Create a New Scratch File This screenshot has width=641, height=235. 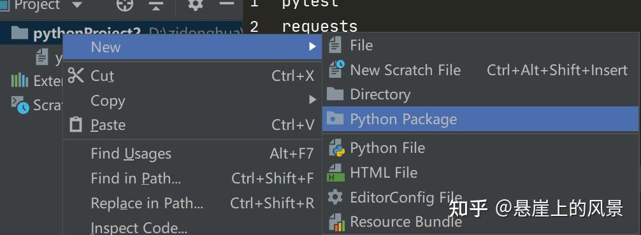(x=480, y=70)
